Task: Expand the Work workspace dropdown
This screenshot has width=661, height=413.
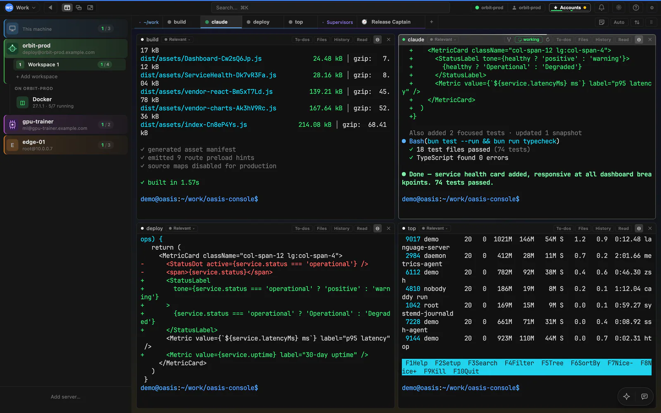Action: 21,7
